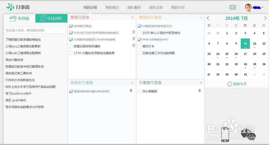Viewport: 270px width, 147px height.
Task: Expand the user account dropdown arrow
Action: pos(262,8)
